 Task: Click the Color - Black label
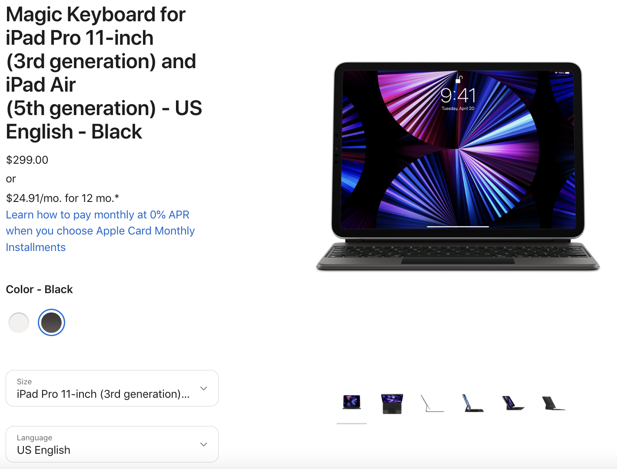(39, 289)
